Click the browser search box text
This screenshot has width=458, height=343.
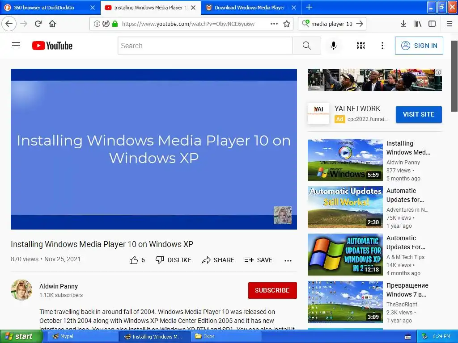click(x=332, y=24)
